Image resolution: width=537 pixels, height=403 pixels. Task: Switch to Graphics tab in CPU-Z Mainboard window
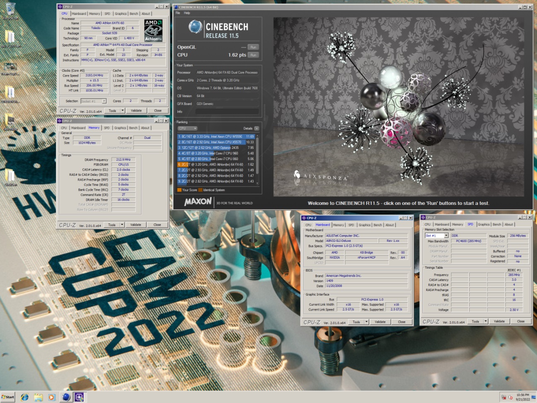tap(365, 225)
